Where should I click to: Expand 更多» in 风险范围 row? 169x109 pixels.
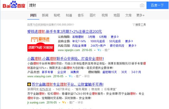(x=132, y=46)
